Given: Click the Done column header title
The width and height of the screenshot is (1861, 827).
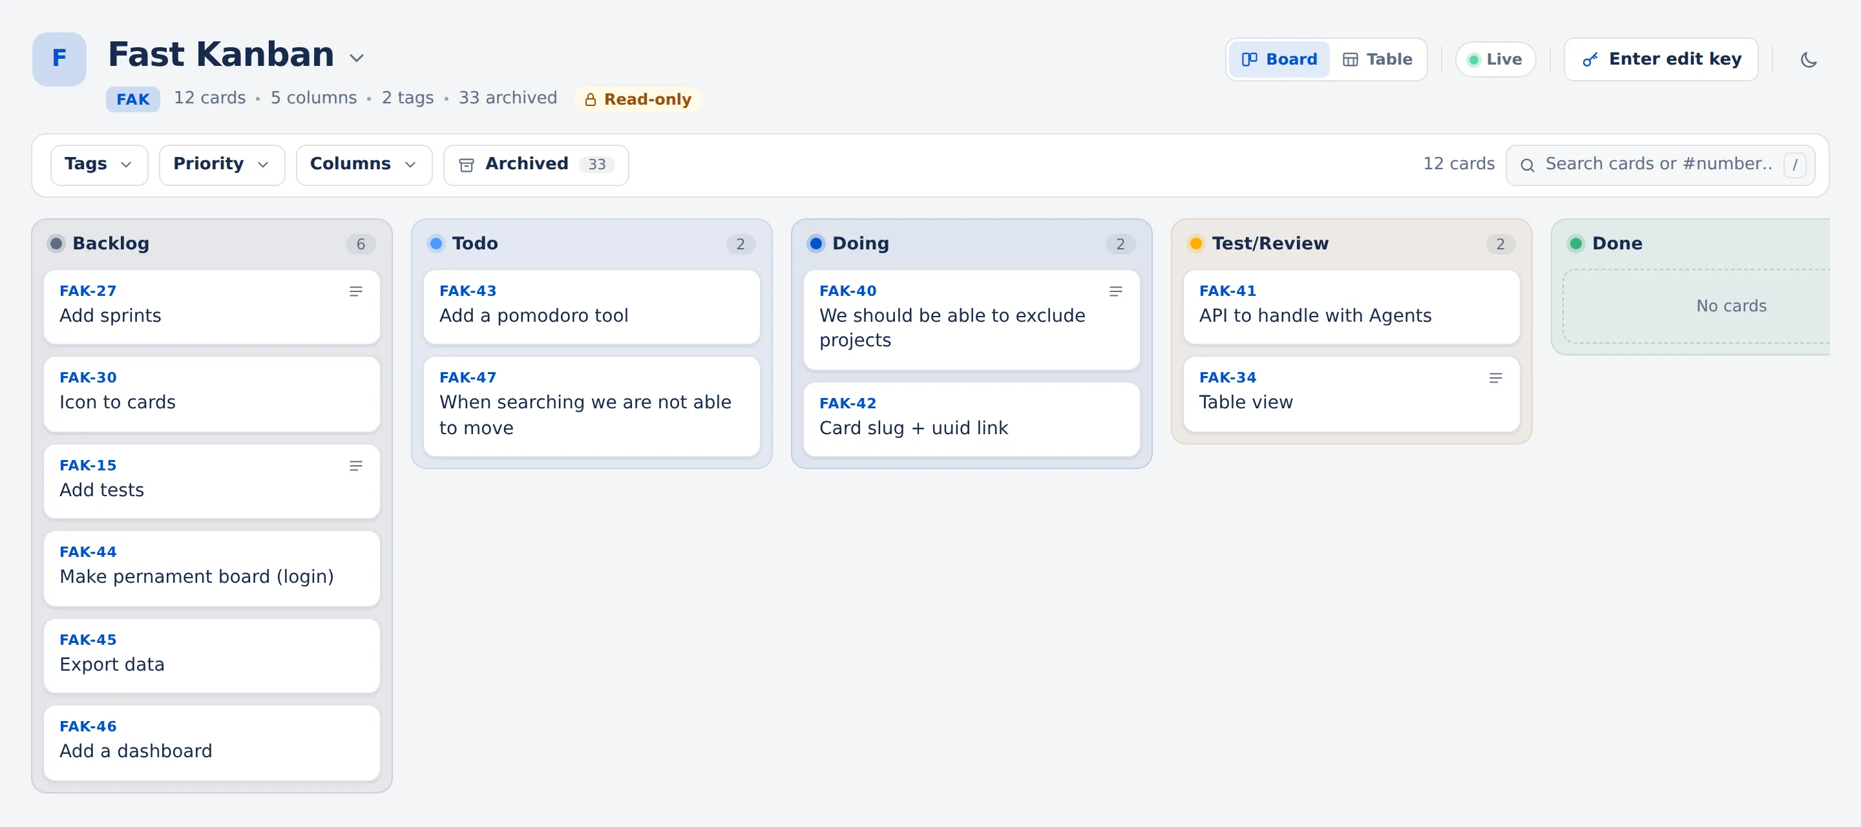Looking at the screenshot, I should pyautogui.click(x=1617, y=244).
